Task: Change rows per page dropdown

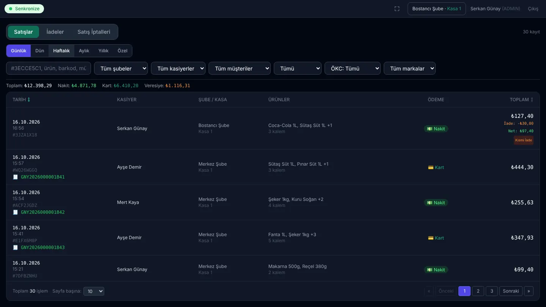Action: coord(94,291)
